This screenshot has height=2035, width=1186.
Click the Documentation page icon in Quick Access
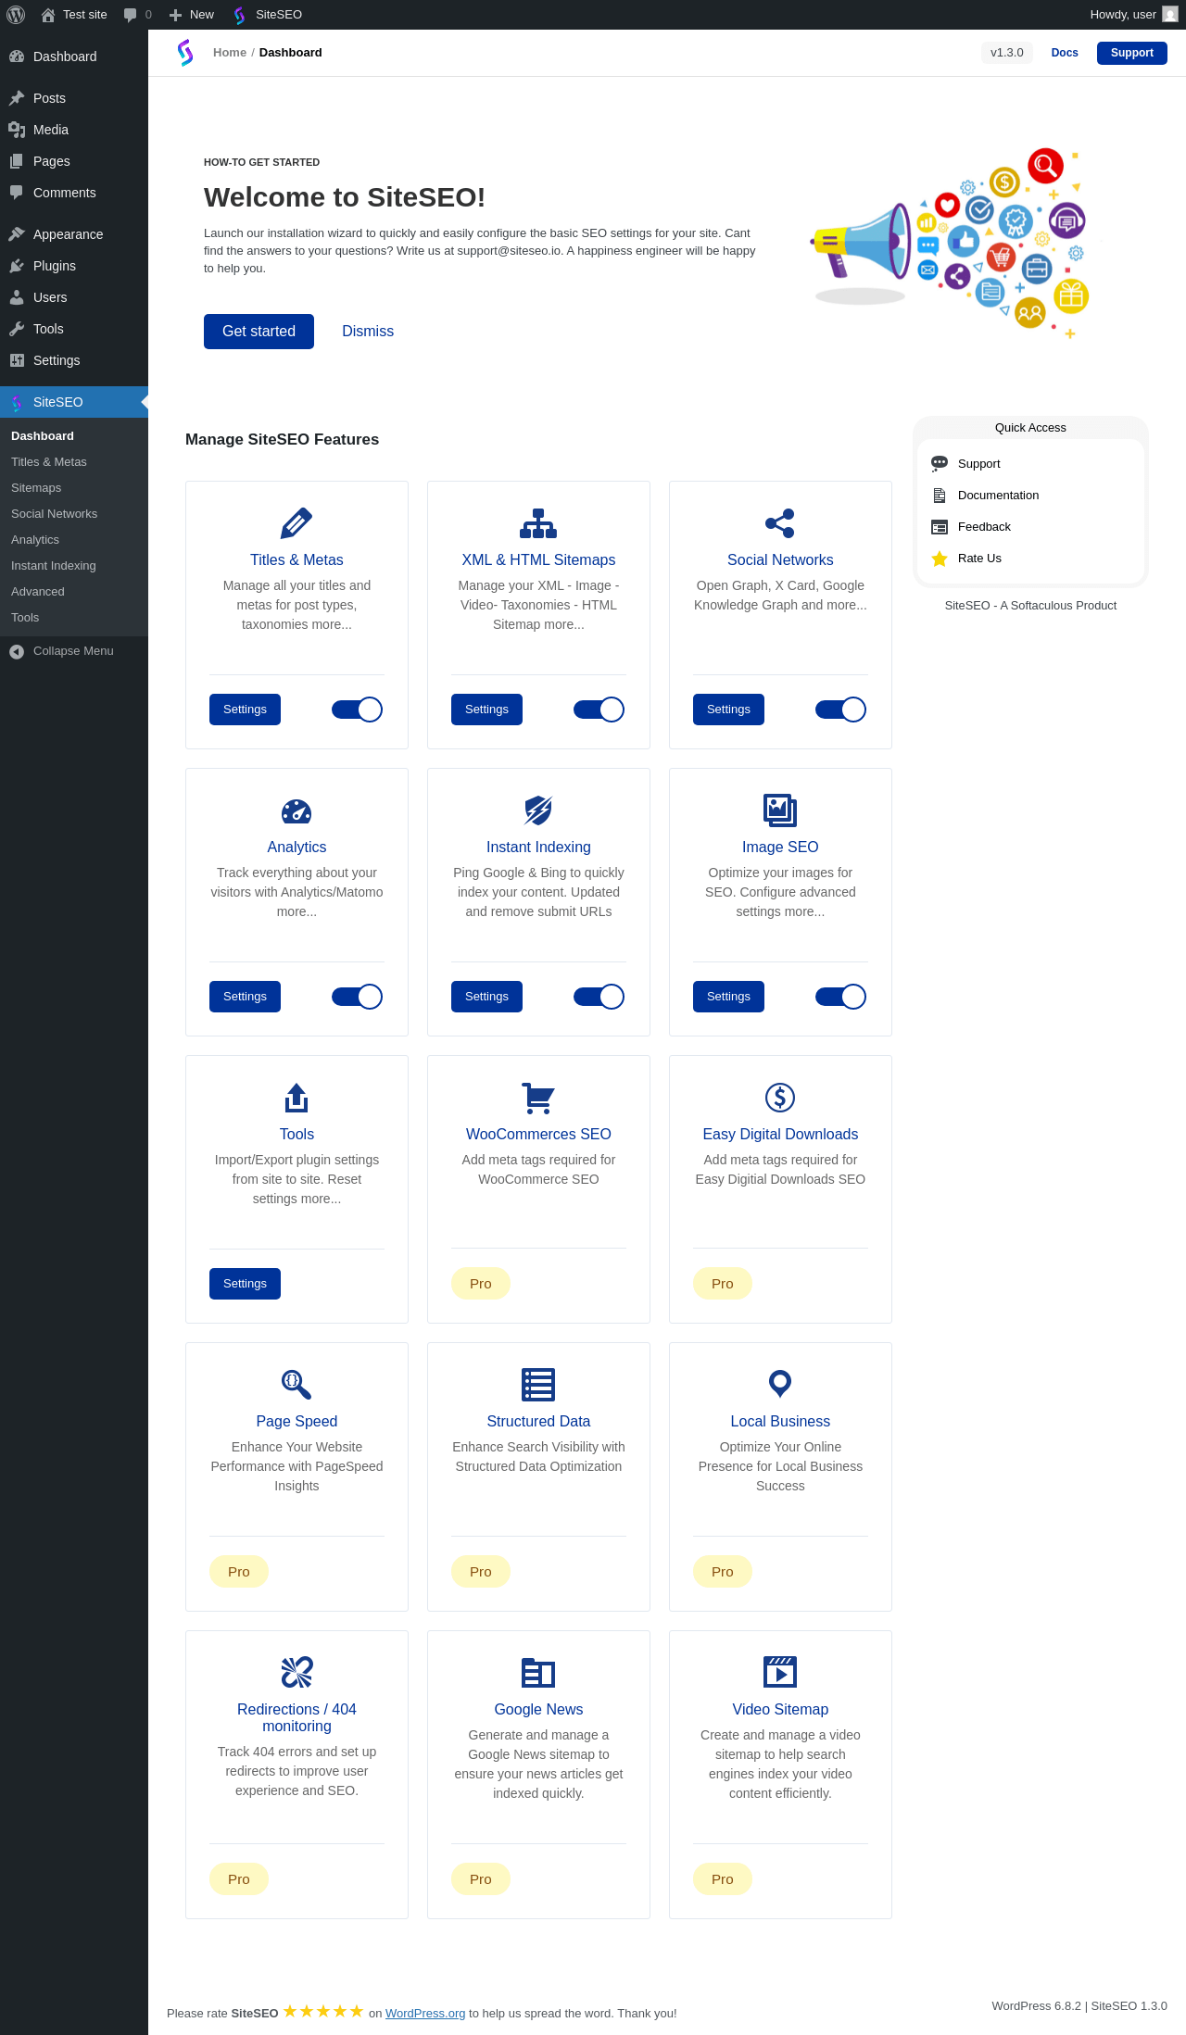coord(940,496)
